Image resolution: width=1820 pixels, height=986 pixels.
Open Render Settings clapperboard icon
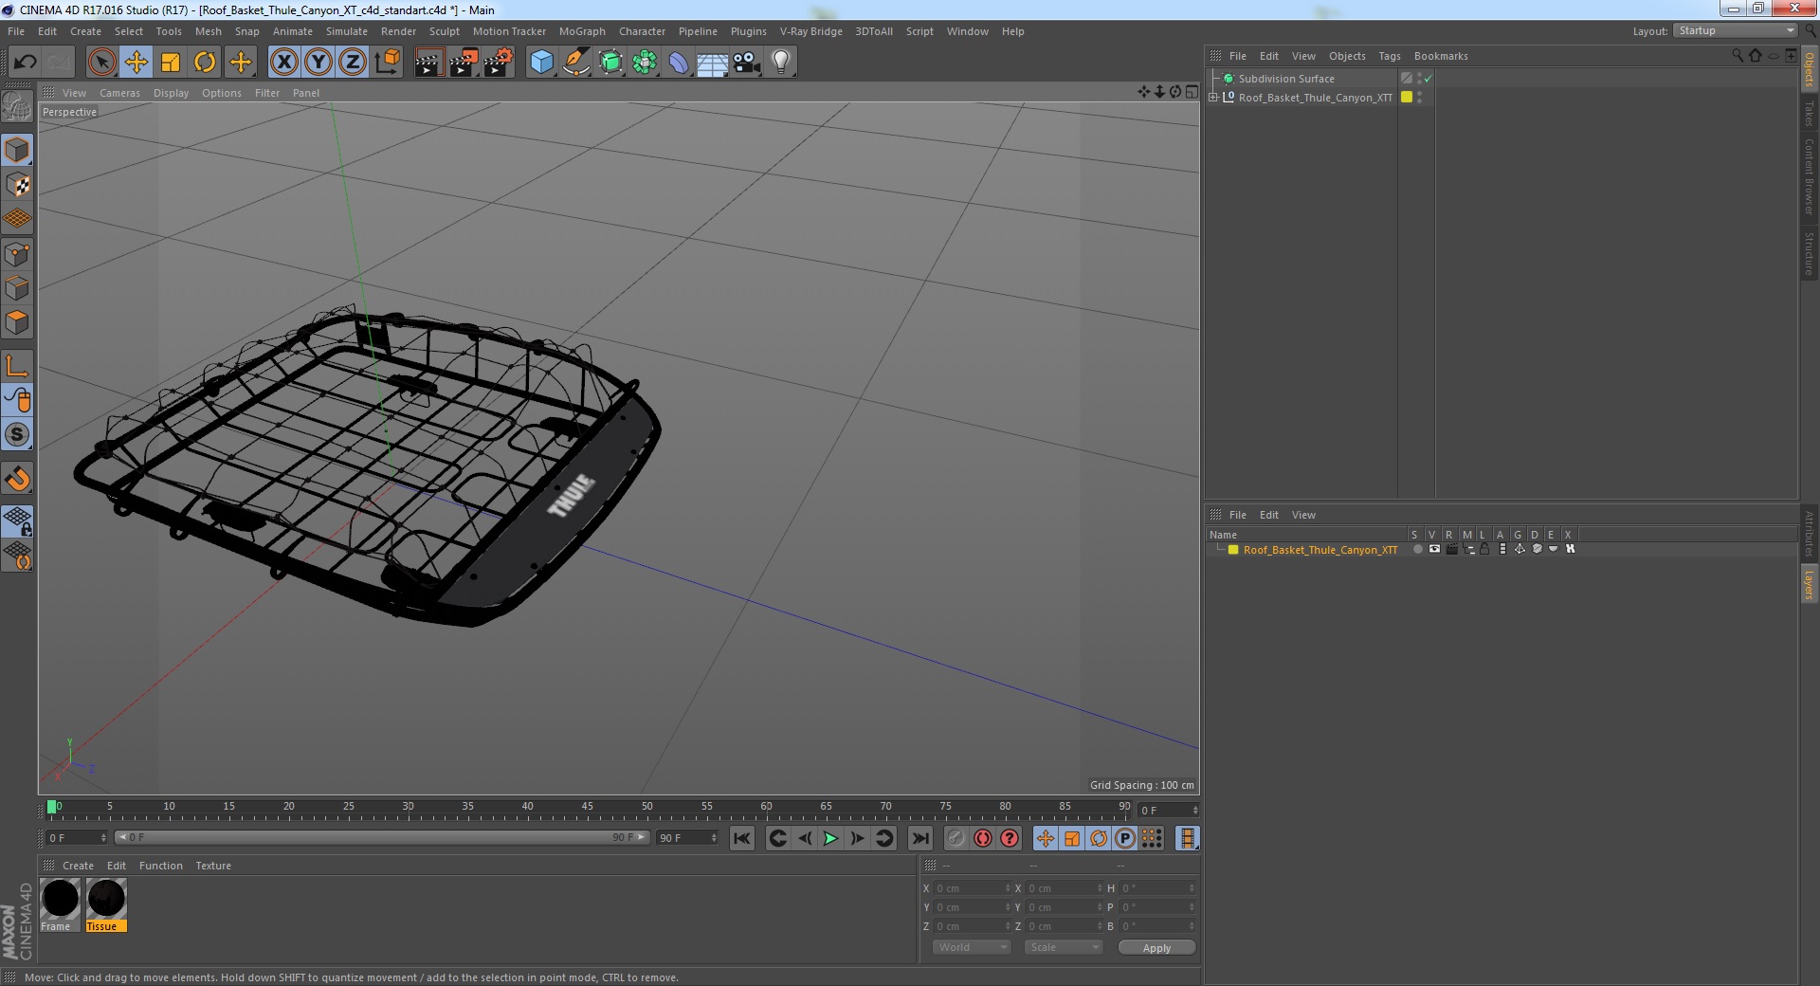[498, 63]
